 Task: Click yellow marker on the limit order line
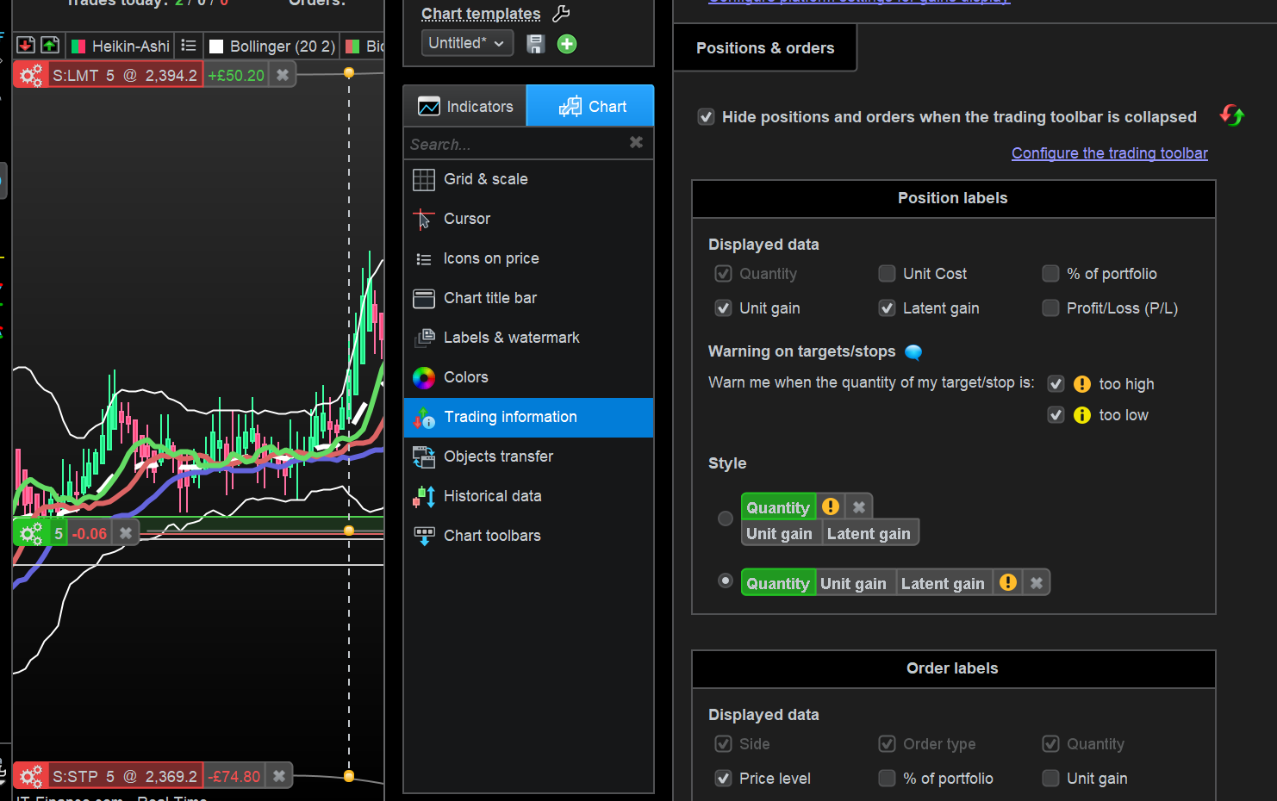349,73
